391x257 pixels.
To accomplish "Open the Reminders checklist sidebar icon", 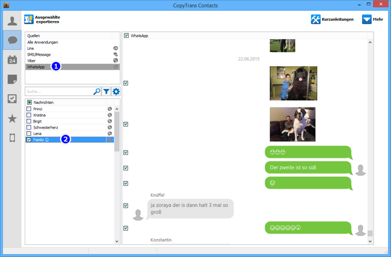I will click(11, 99).
